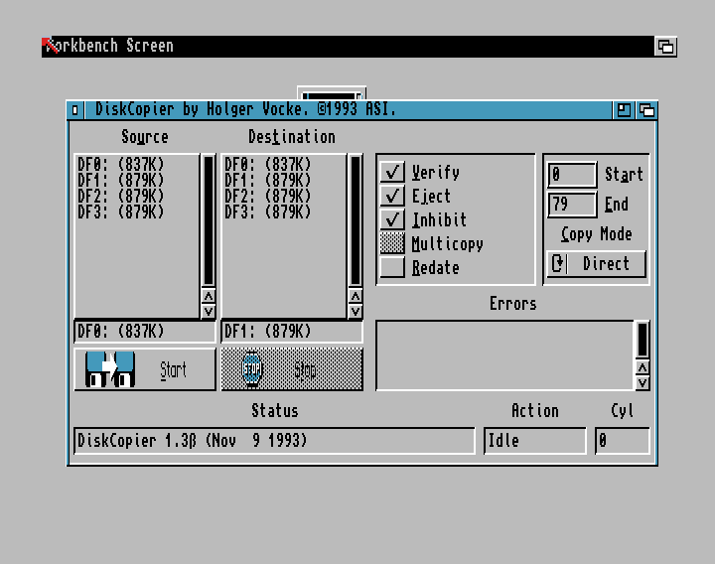Click the Workbench Screen depth gadget

point(666,47)
